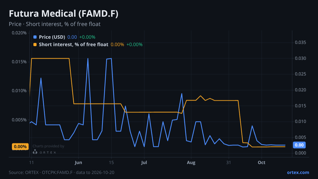Click the green +0.00% beside Short interest

point(134,45)
